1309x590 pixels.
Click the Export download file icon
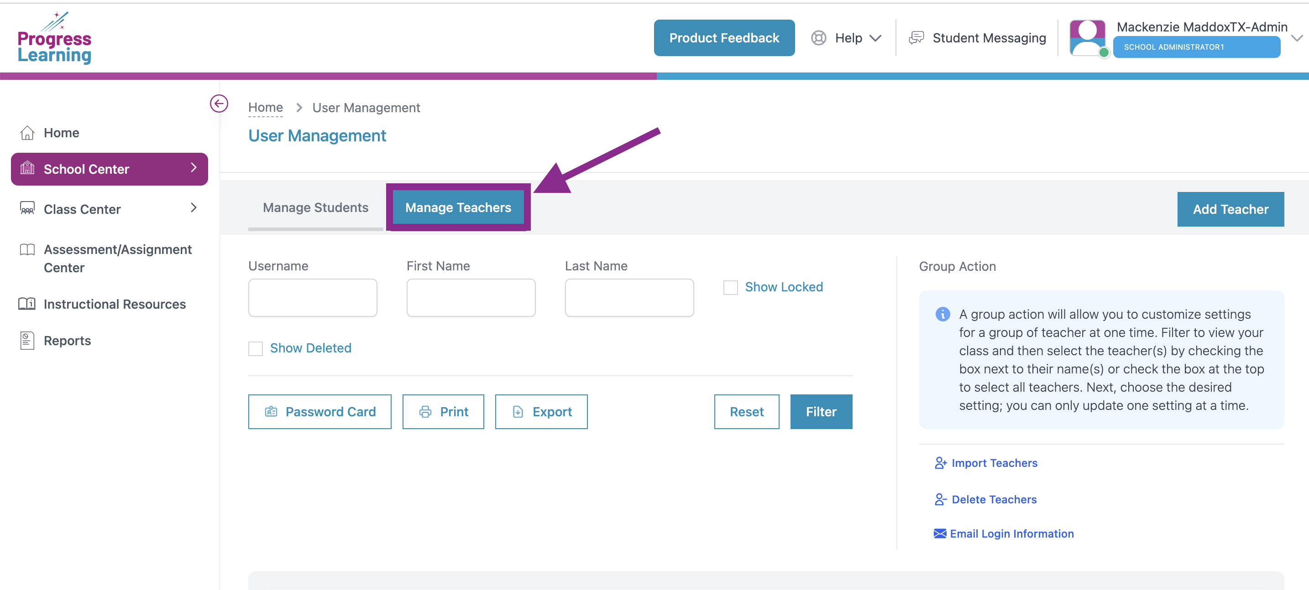518,411
